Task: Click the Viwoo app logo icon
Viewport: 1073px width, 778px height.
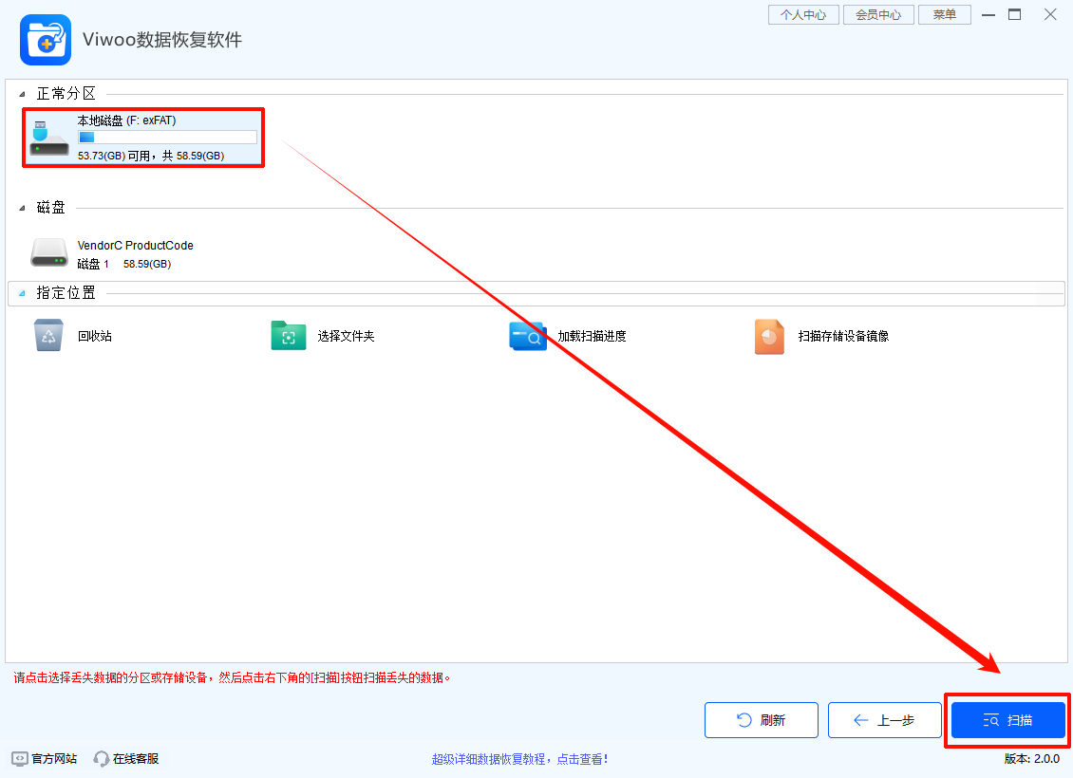Action: tap(46, 40)
